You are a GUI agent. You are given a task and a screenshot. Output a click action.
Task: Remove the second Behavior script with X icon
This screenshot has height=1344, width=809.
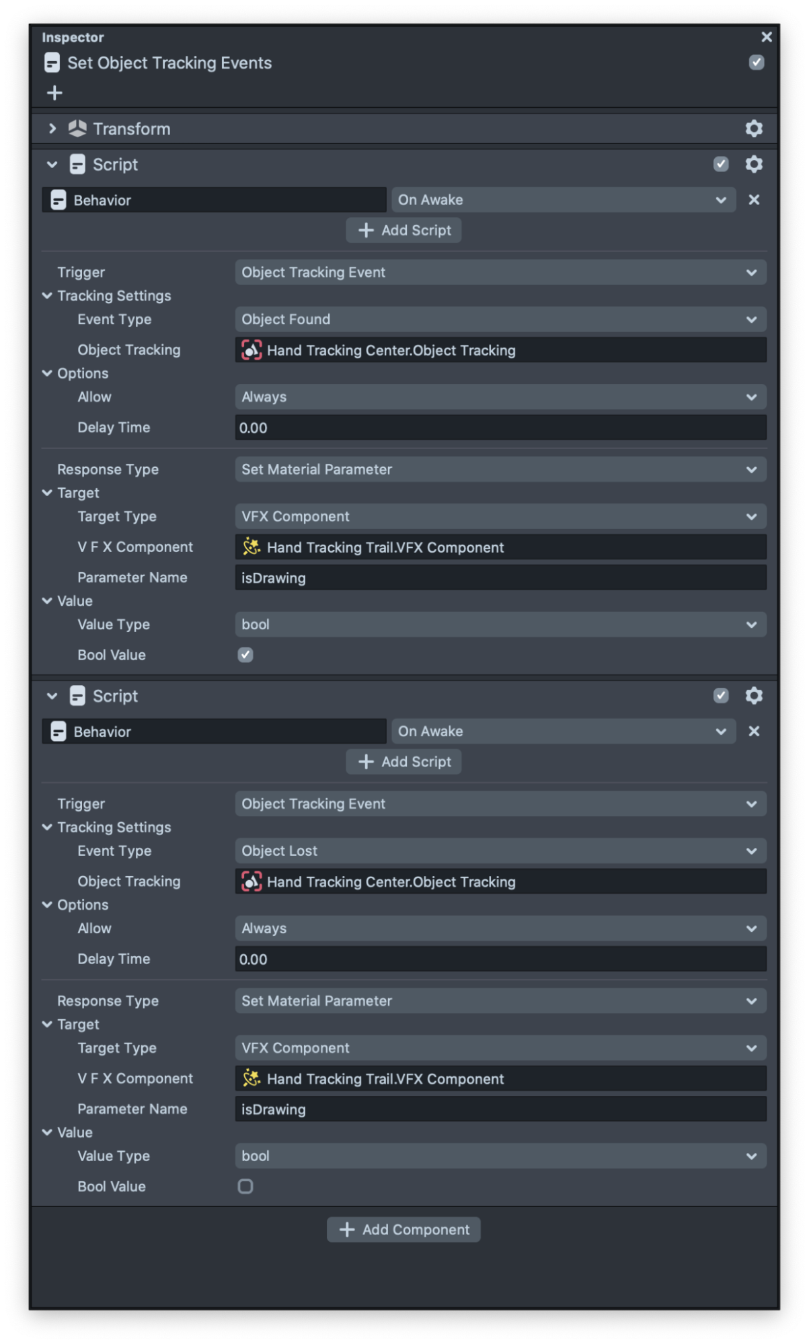pos(754,732)
